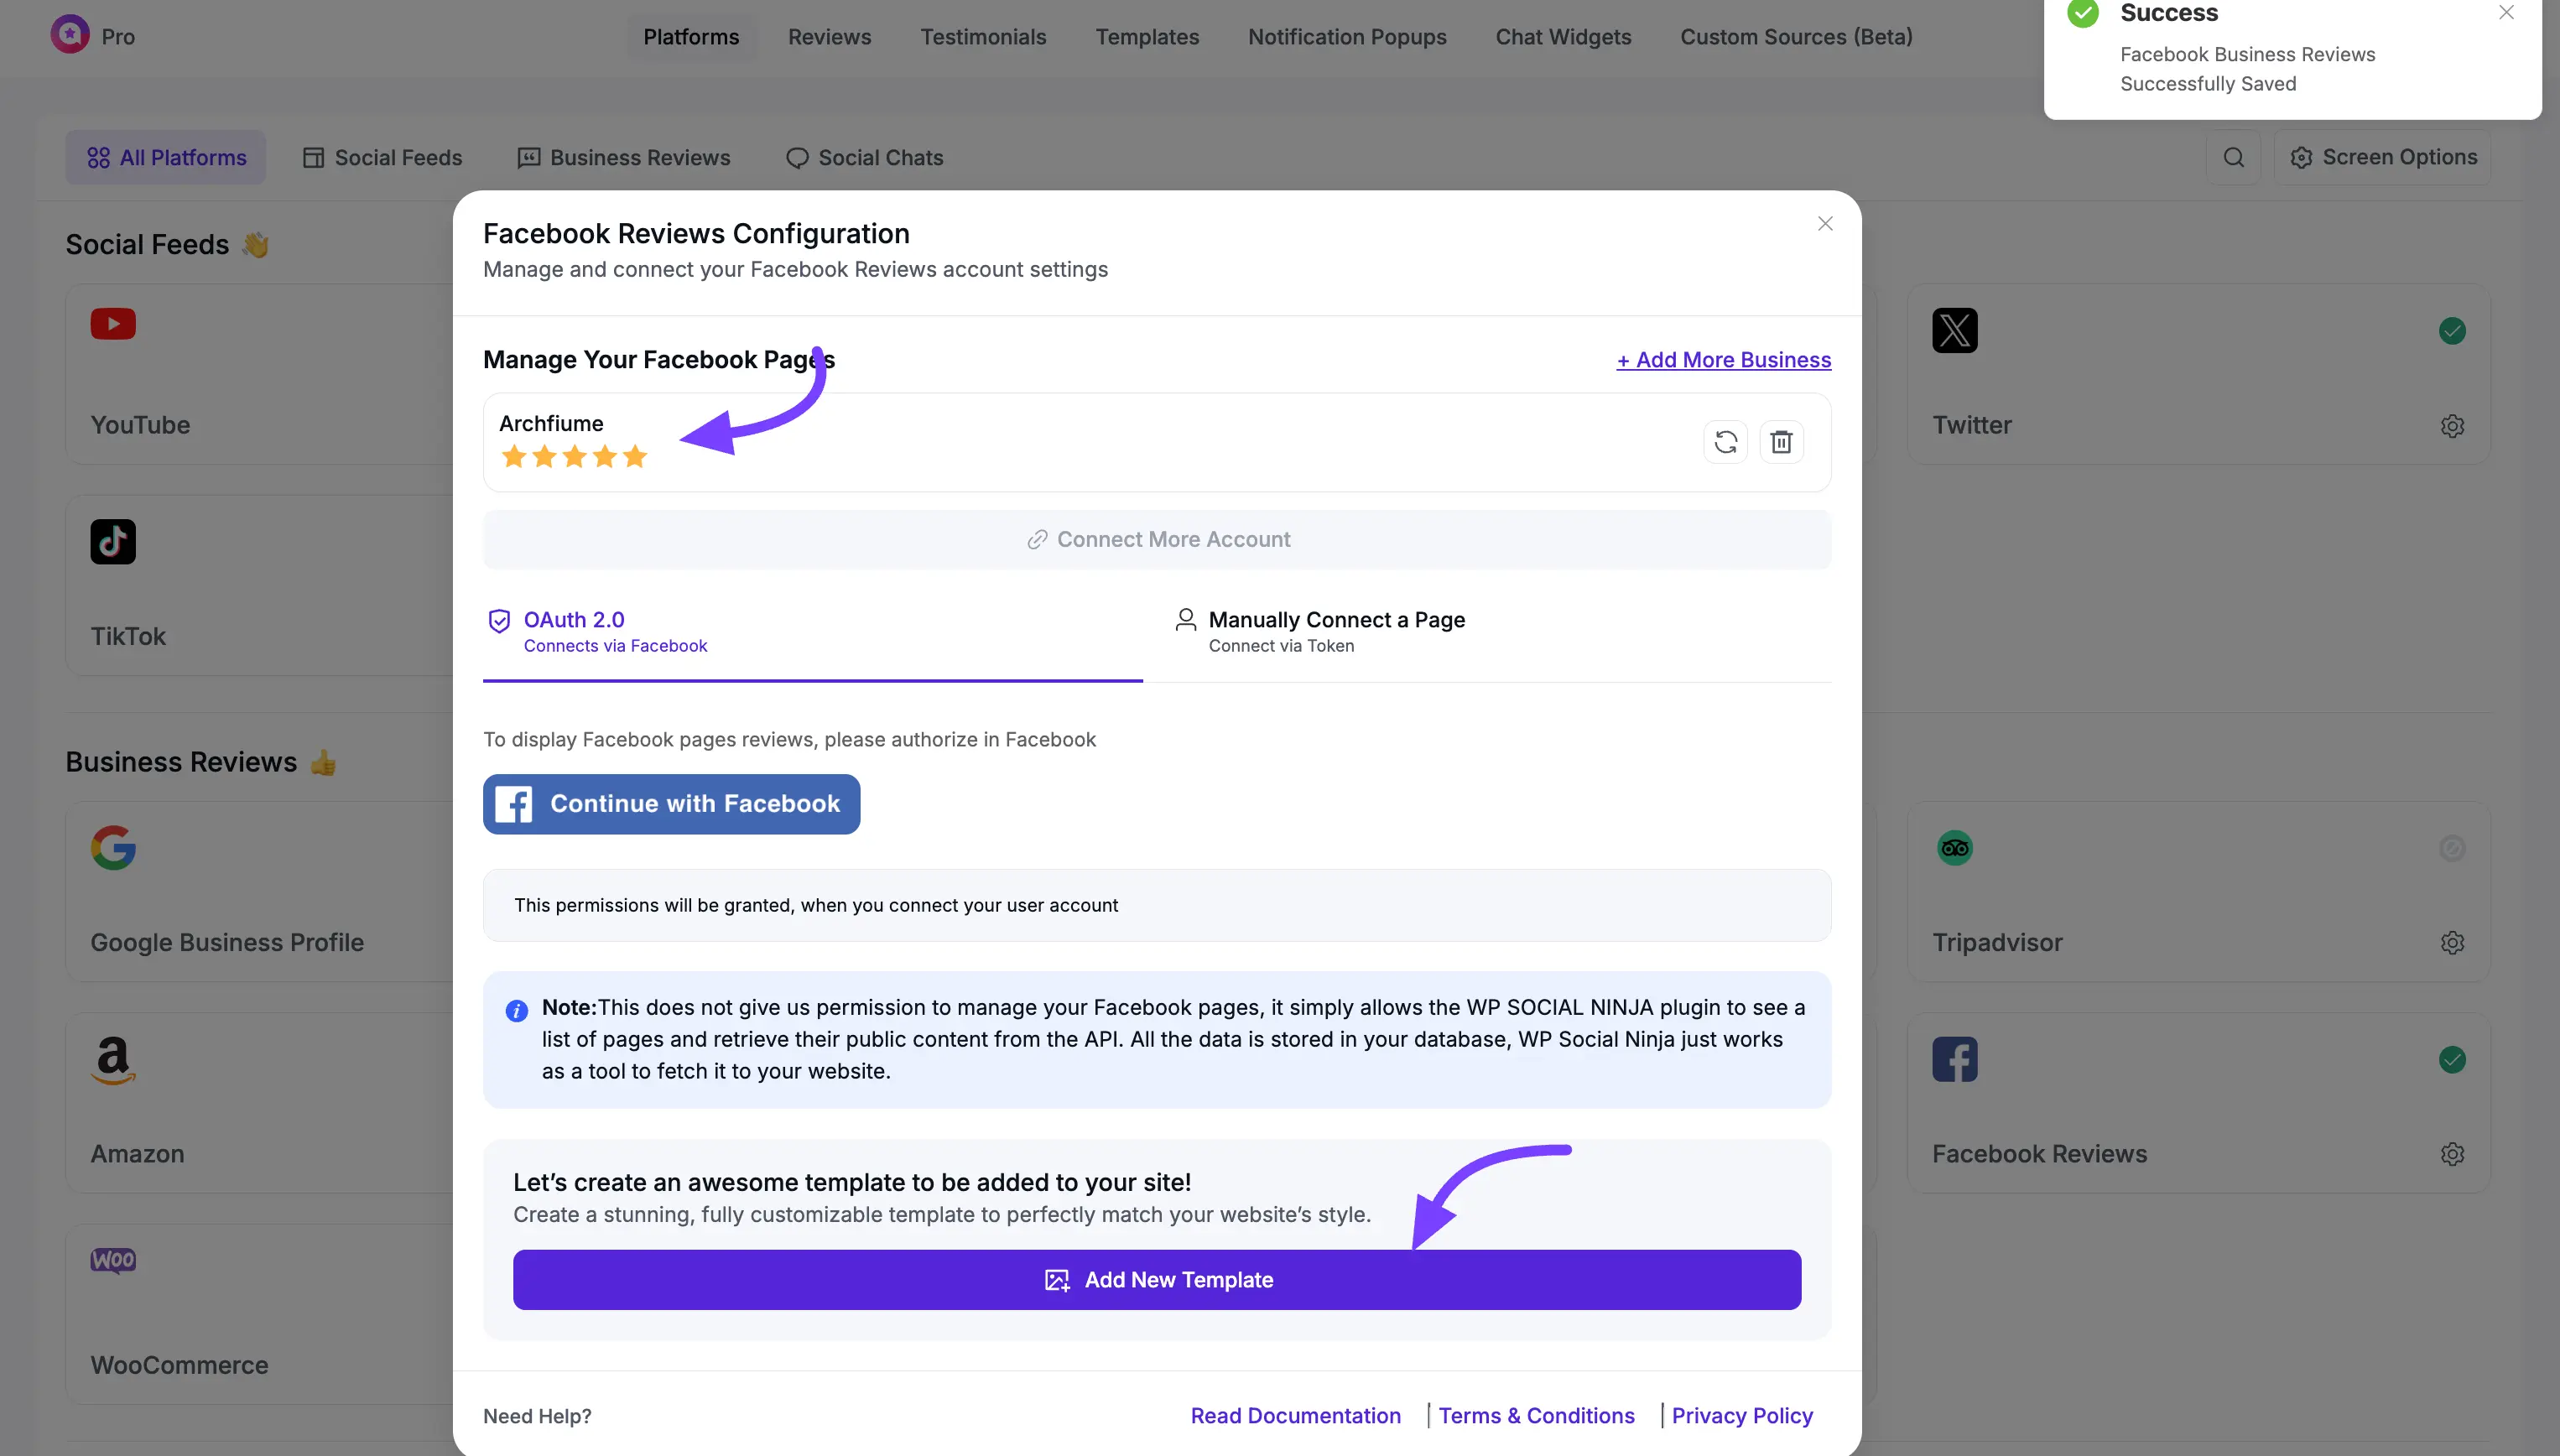Open the Notification Popups tab
Image resolution: width=2560 pixels, height=1456 pixels.
[1347, 37]
